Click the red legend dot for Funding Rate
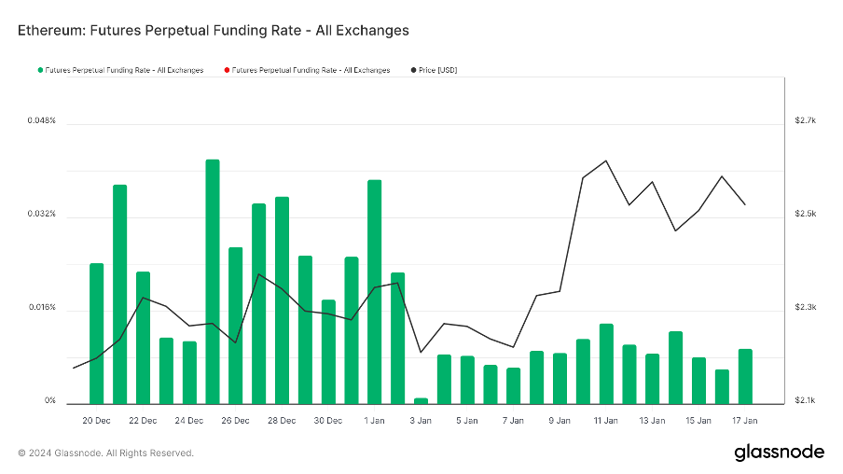Image resolution: width=843 pixels, height=474 pixels. (x=226, y=70)
